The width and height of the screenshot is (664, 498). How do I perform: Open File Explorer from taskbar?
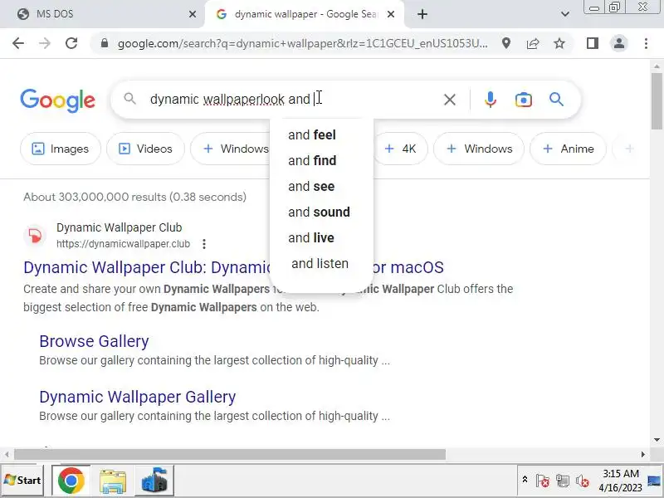click(113, 481)
